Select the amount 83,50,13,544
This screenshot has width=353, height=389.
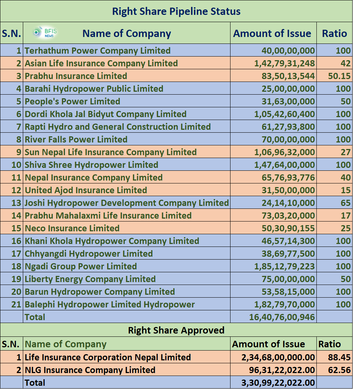(x=288, y=76)
